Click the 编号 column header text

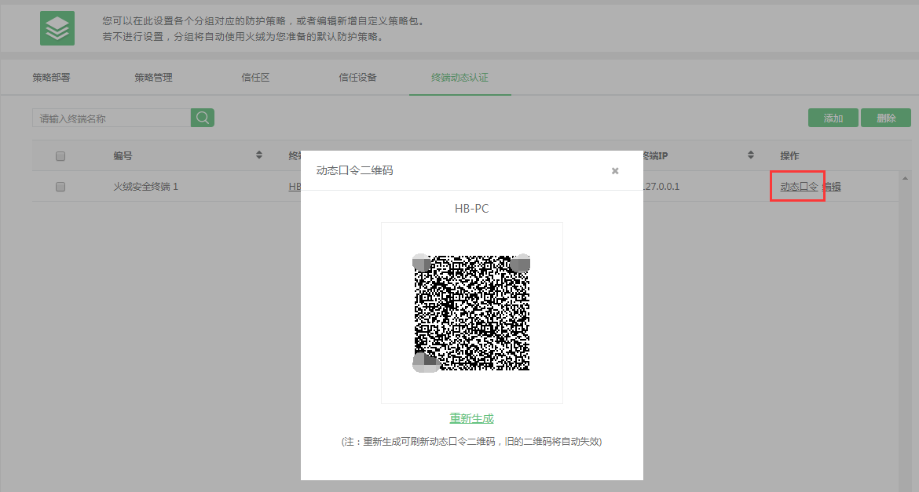(x=123, y=156)
